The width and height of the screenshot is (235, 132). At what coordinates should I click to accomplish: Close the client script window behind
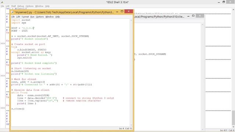(200, 16)
